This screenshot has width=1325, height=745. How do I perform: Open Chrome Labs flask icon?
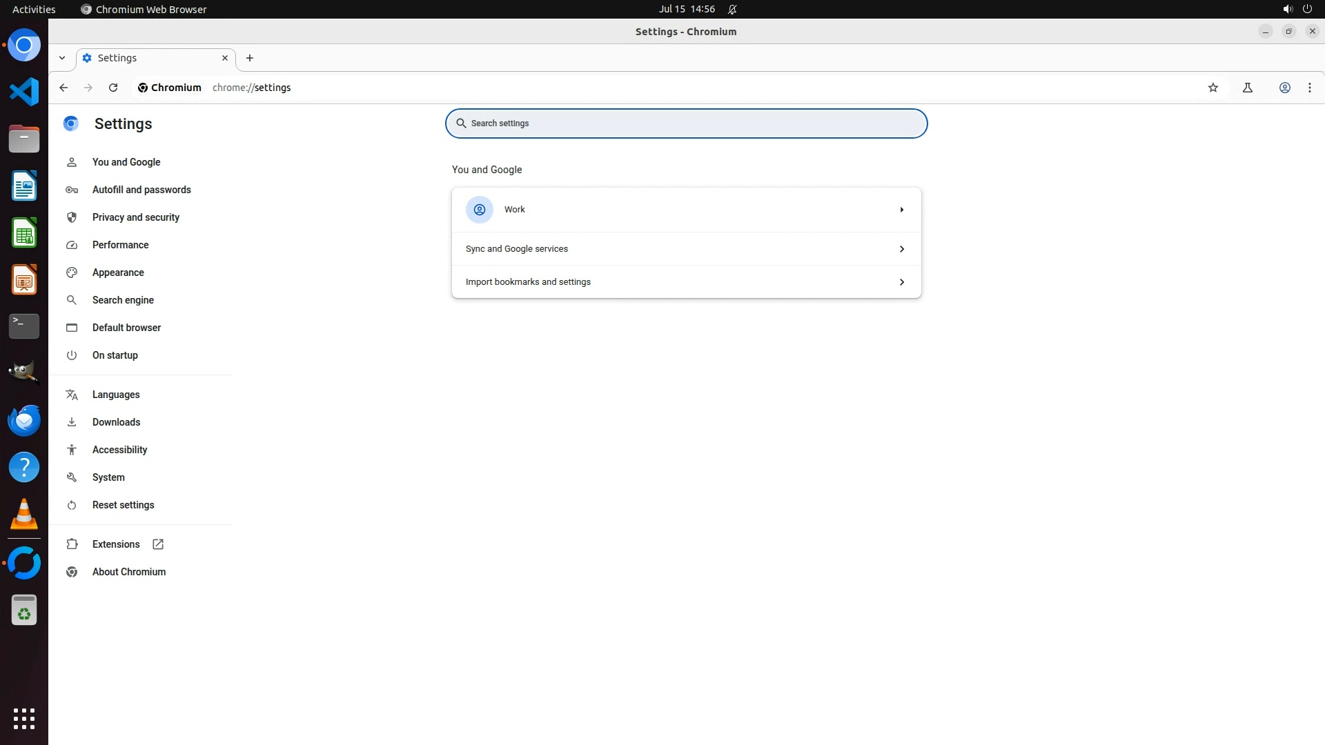click(1248, 88)
